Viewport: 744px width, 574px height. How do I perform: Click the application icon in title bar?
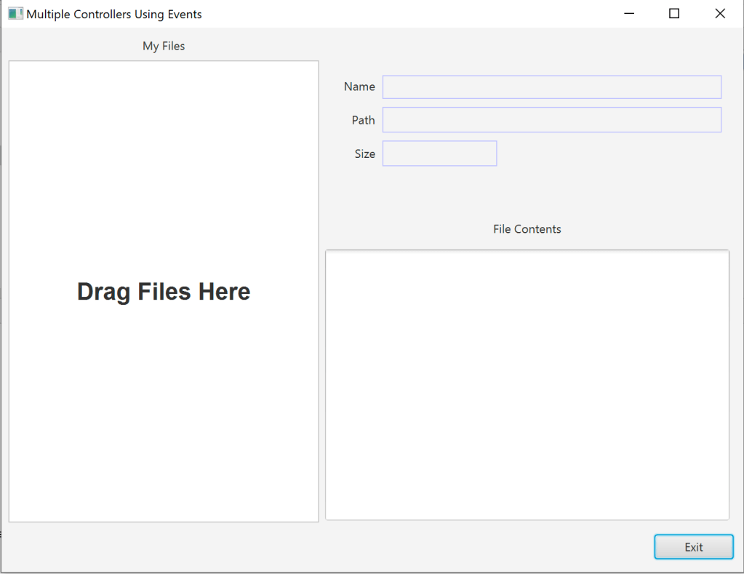pos(15,14)
